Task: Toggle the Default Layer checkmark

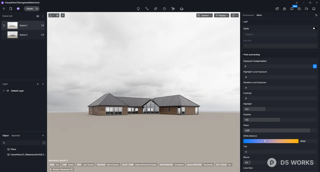Action: (x=4, y=91)
